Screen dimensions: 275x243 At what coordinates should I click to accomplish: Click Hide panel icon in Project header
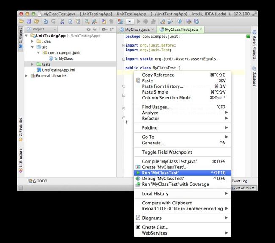pos(112,29)
